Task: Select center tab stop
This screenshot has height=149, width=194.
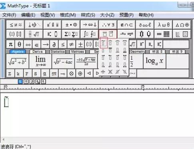Action: (26, 81)
